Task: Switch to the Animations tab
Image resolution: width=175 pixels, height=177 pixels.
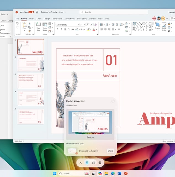Action: (x=69, y=19)
